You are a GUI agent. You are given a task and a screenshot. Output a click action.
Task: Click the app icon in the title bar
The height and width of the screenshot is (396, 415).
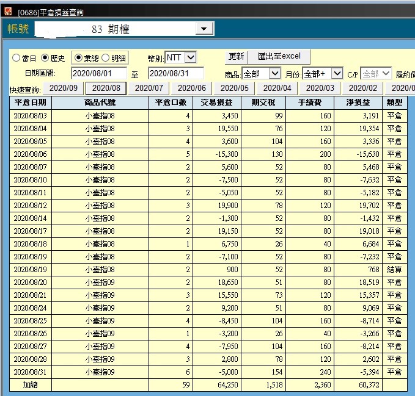[8, 12]
